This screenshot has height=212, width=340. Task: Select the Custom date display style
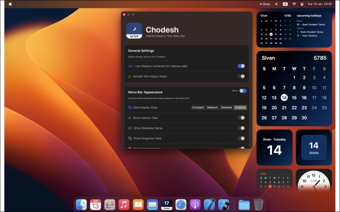[240, 108]
